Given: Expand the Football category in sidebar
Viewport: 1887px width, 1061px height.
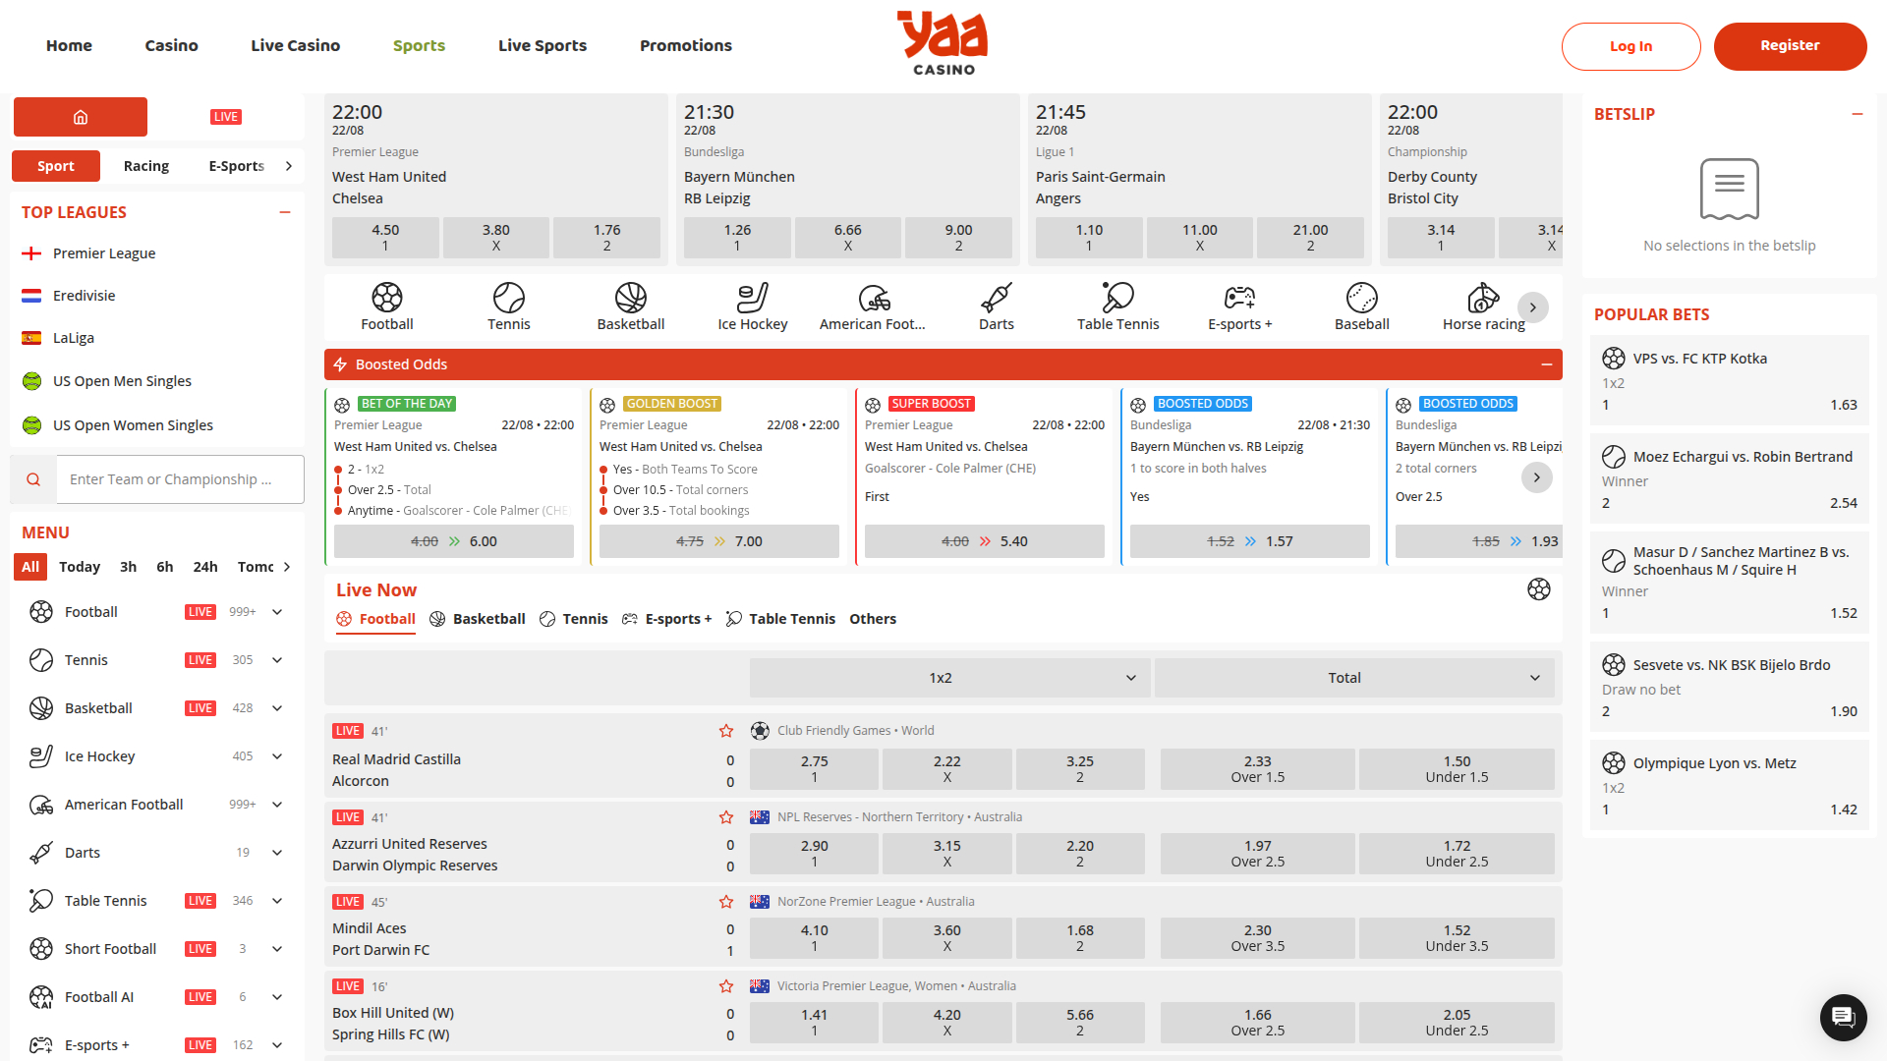Looking at the screenshot, I should (x=277, y=611).
